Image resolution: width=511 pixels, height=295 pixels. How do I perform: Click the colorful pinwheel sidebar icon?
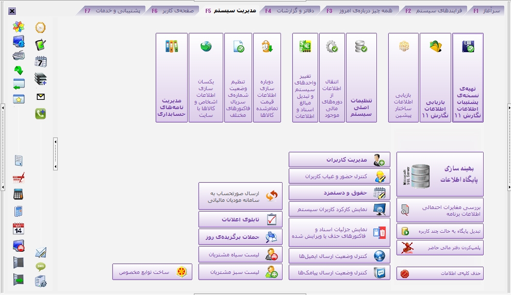pyautogui.click(x=19, y=27)
